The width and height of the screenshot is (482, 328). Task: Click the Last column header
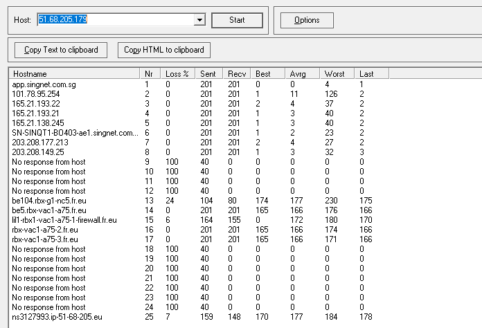tap(367, 73)
